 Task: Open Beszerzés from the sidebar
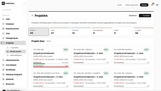click(x=13, y=84)
